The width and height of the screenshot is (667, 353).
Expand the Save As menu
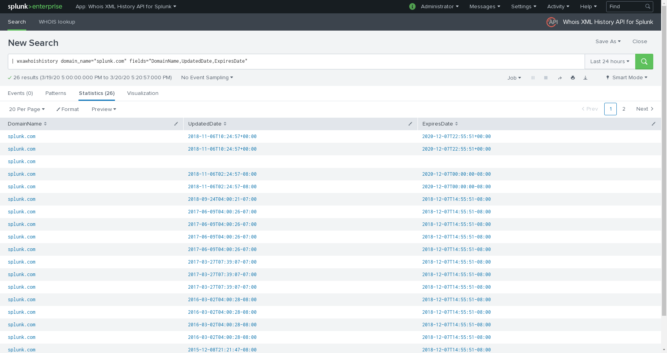pos(608,42)
